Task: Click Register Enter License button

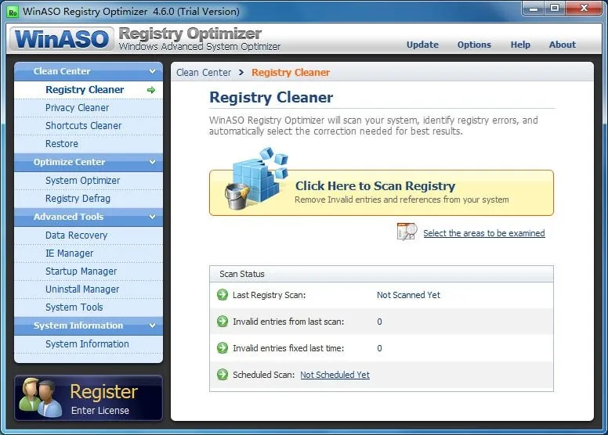Action: (x=89, y=397)
